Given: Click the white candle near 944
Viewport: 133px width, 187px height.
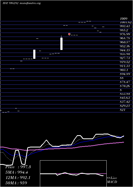Looking at the screenshot, I should click(x=34, y=54).
